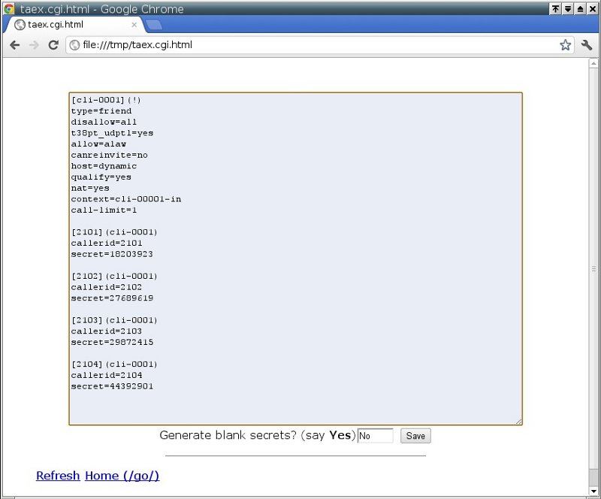The height and width of the screenshot is (499, 601).
Task: Reload the taex.cgi.html page
Action: pos(53,45)
